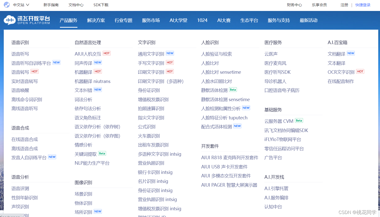Open 通用文字识别 product link
The image size is (380, 217).
[x=151, y=54]
